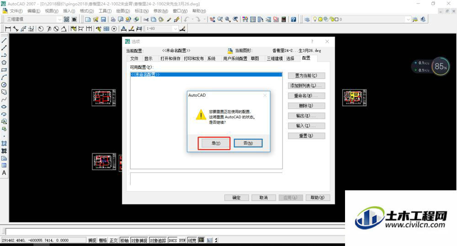Toggle 栅格 grid display in status bar
Image resolution: width=457 pixels, height=246 pixels.
[103, 241]
